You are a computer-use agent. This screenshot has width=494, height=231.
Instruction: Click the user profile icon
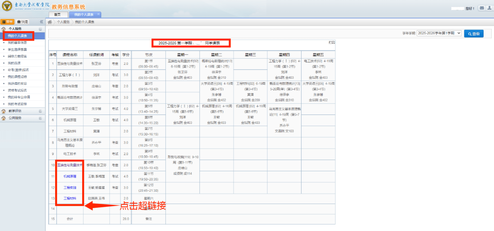(489, 8)
